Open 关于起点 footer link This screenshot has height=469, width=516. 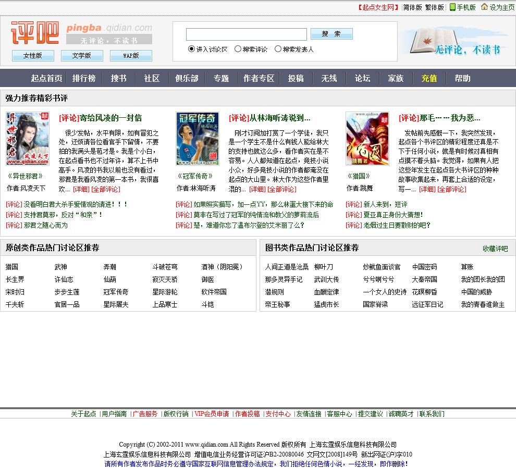tap(83, 414)
